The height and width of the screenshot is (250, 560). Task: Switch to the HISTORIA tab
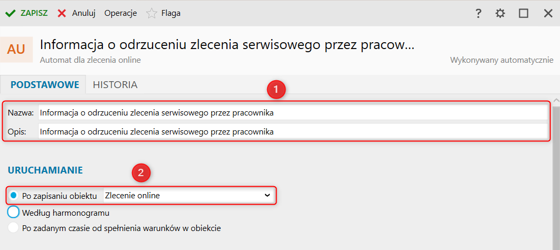115,84
